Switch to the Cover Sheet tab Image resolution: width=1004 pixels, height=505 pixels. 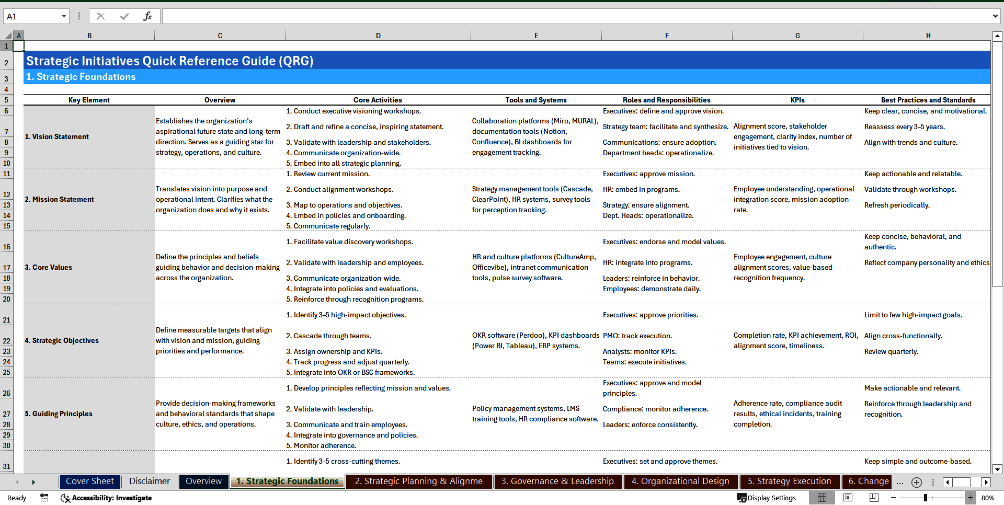pos(89,481)
